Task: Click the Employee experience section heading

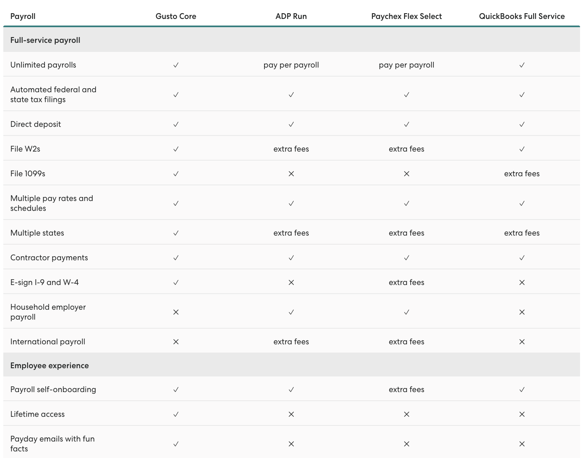Action: tap(49, 366)
